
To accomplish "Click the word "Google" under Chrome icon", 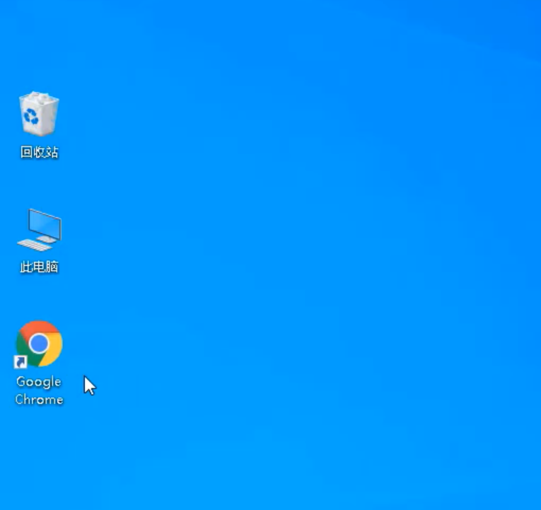I will [39, 382].
